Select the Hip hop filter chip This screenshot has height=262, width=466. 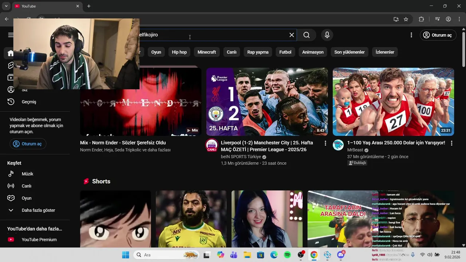(x=179, y=52)
